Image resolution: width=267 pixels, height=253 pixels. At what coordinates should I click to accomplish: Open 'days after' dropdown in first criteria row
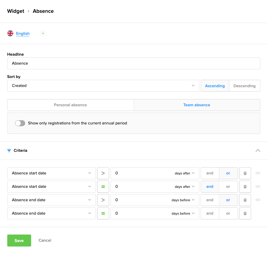point(185,173)
